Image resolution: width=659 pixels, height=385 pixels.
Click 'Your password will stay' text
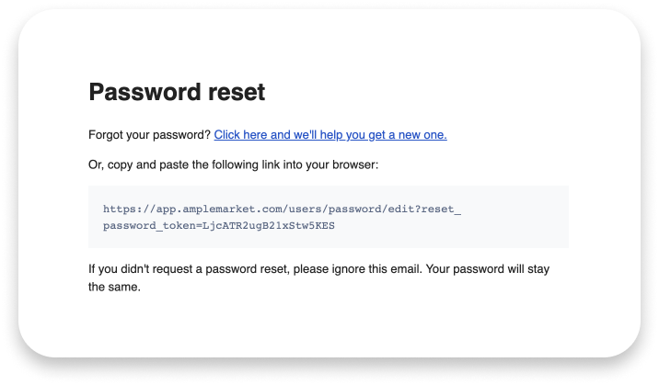pos(488,269)
